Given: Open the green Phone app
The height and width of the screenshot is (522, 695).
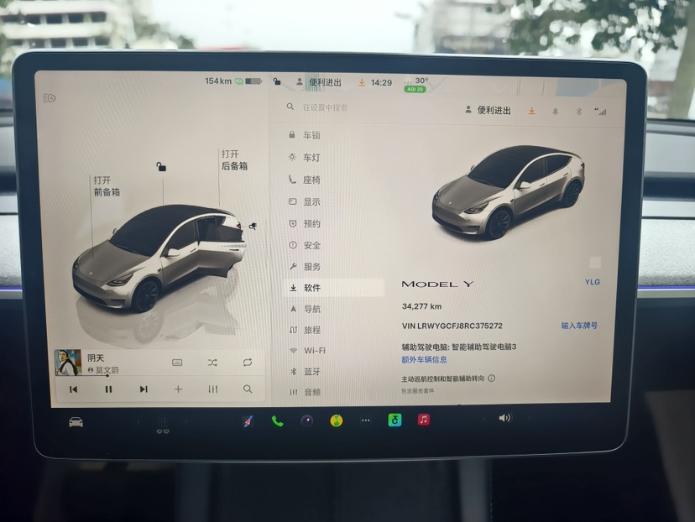Looking at the screenshot, I should [277, 421].
